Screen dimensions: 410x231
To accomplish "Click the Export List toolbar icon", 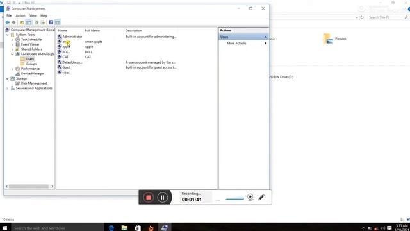I will 43,22.
